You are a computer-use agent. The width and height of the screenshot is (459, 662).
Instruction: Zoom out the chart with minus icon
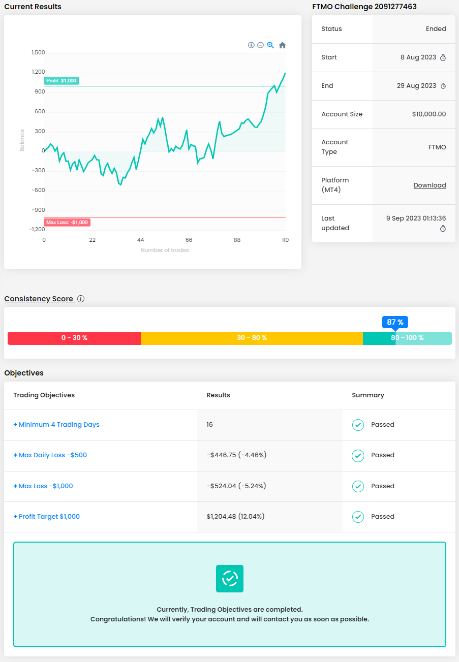click(260, 45)
